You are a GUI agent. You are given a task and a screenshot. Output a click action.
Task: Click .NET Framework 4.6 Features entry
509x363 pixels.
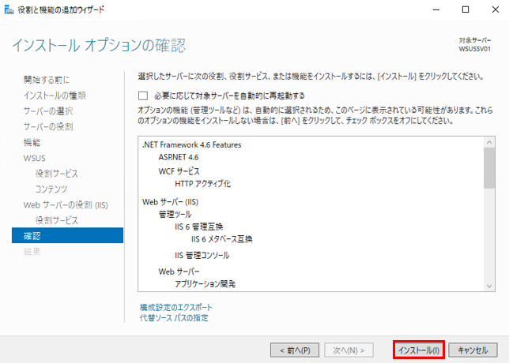[192, 144]
